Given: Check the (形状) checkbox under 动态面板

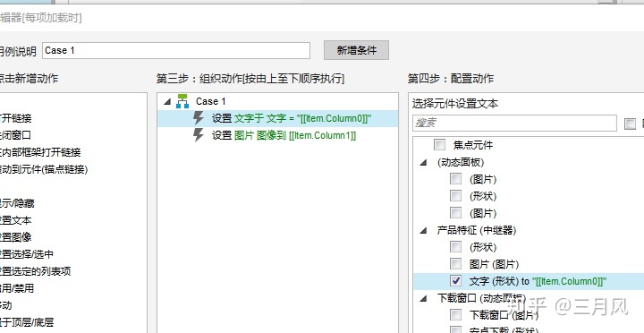Looking at the screenshot, I should (x=455, y=196).
